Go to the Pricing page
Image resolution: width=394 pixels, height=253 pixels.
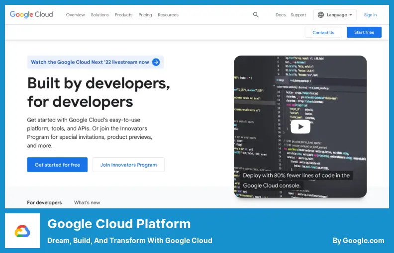pyautogui.click(x=145, y=15)
